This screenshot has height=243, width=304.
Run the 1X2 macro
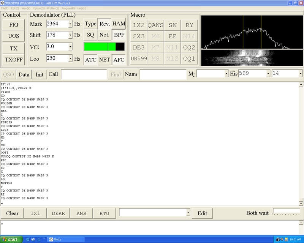[139, 25]
